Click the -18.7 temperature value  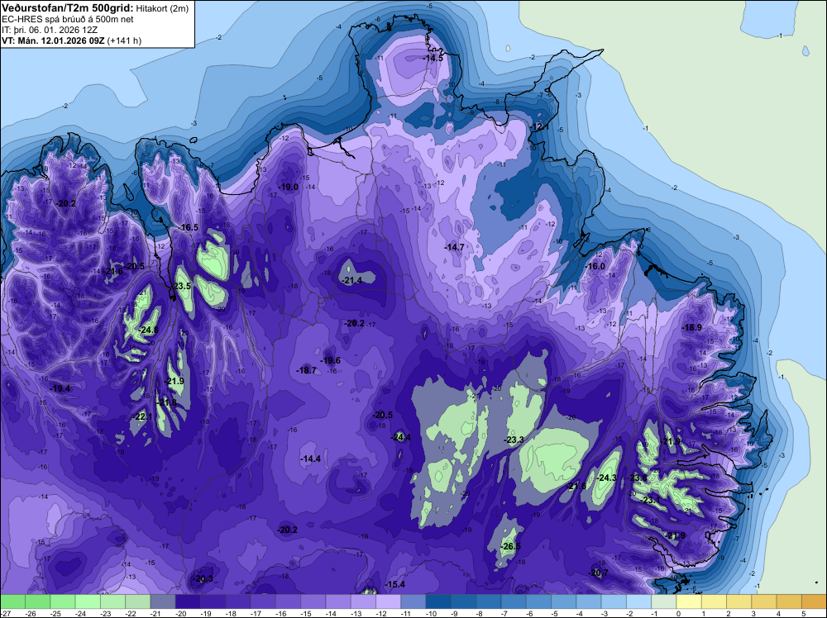(x=307, y=370)
